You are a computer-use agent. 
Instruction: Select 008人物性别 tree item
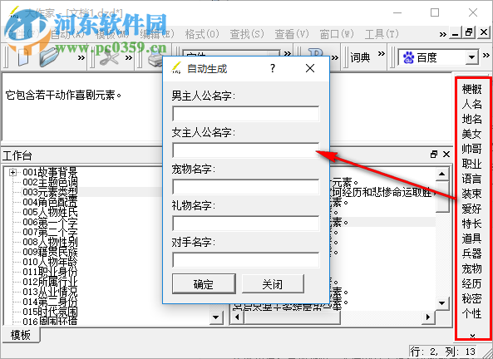pyautogui.click(x=50, y=242)
